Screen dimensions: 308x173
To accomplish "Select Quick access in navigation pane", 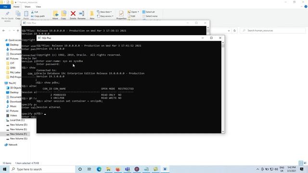I will (13, 40).
